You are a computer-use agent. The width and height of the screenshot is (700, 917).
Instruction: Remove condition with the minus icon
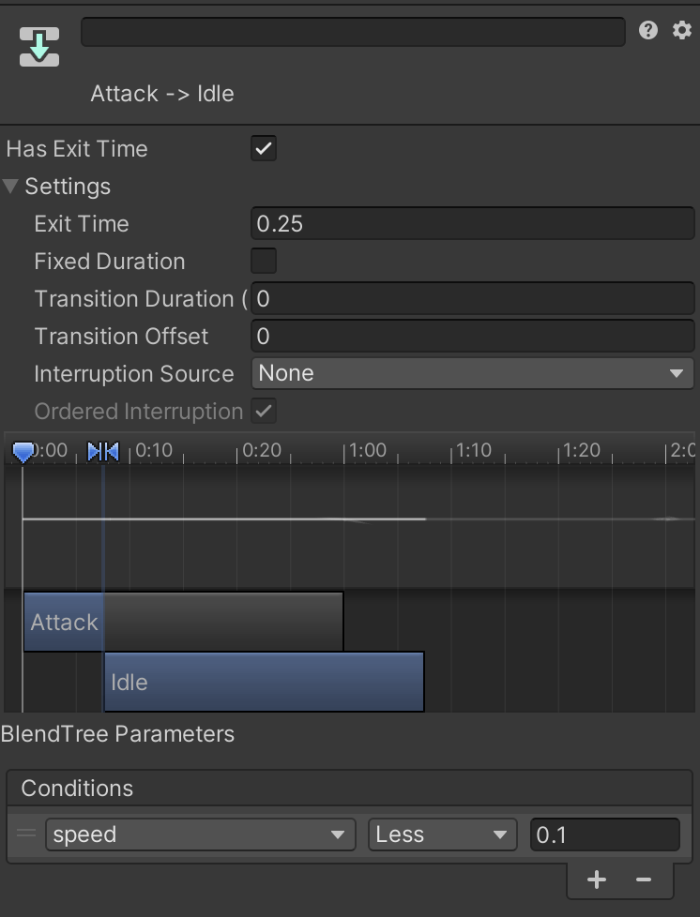point(644,879)
